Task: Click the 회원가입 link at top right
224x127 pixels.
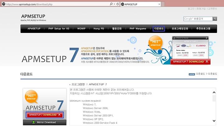Action: (201, 9)
